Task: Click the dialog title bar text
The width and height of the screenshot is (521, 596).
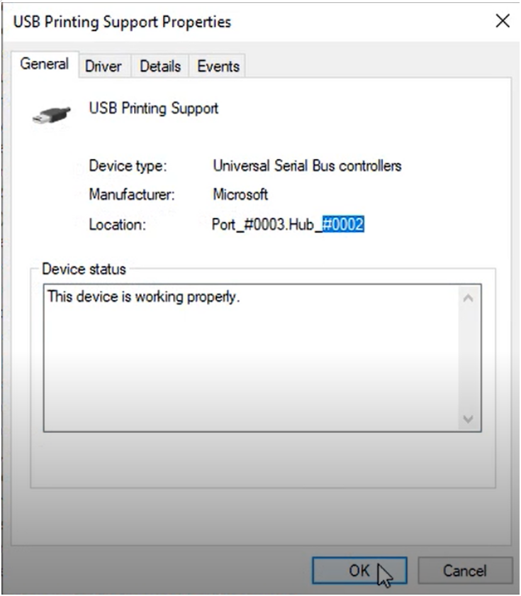Action: 122,22
